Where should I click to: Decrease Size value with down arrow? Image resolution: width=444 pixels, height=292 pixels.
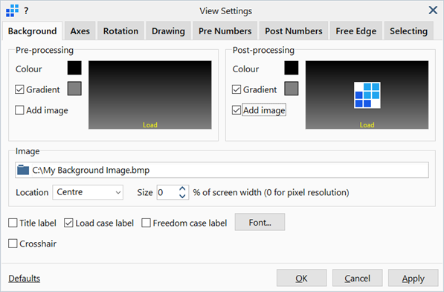point(183,196)
